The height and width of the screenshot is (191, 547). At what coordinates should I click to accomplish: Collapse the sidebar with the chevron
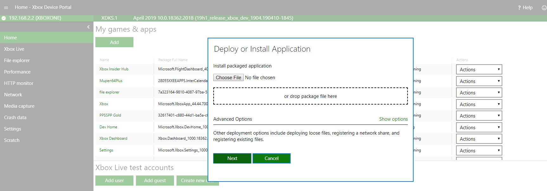point(88,27)
